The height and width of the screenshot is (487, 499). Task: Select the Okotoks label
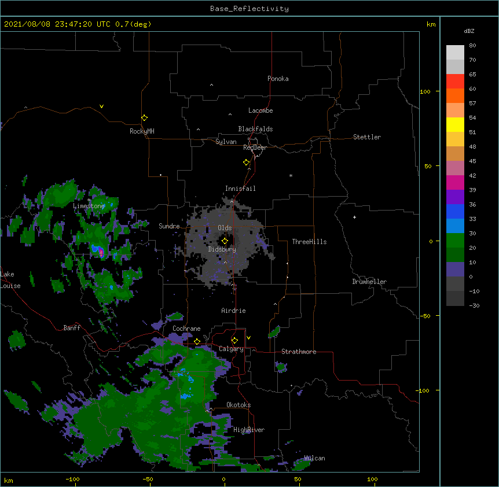pyautogui.click(x=239, y=405)
